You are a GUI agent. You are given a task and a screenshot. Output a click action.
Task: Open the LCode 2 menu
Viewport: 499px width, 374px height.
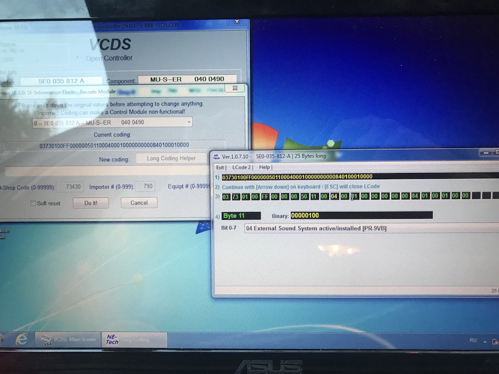[242, 167]
